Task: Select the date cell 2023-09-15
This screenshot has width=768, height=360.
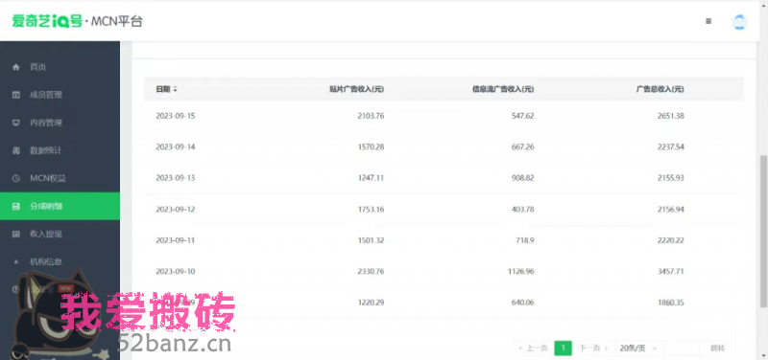Action: click(176, 116)
